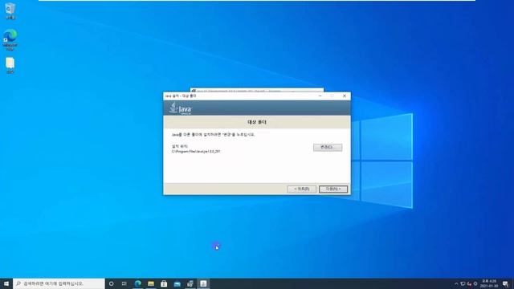This screenshot has height=289, width=514.
Task: Open Task View on the taskbar
Action: coord(124,283)
